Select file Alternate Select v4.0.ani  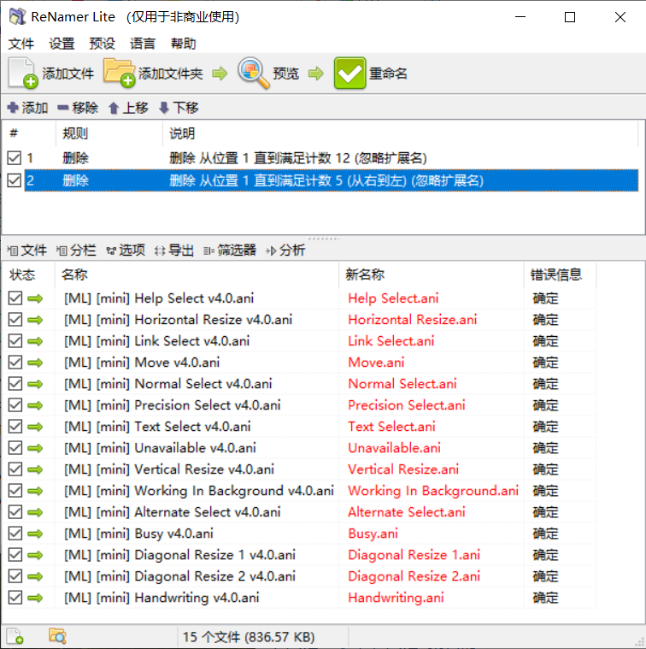point(172,512)
